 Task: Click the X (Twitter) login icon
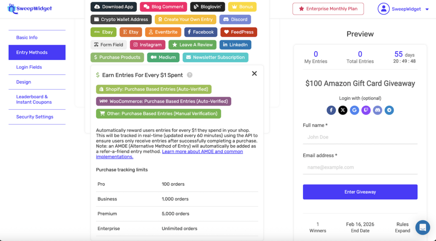click(343, 111)
